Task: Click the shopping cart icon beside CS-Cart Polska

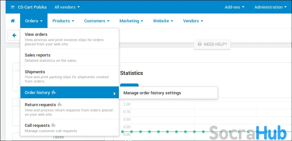Action: pos(13,7)
